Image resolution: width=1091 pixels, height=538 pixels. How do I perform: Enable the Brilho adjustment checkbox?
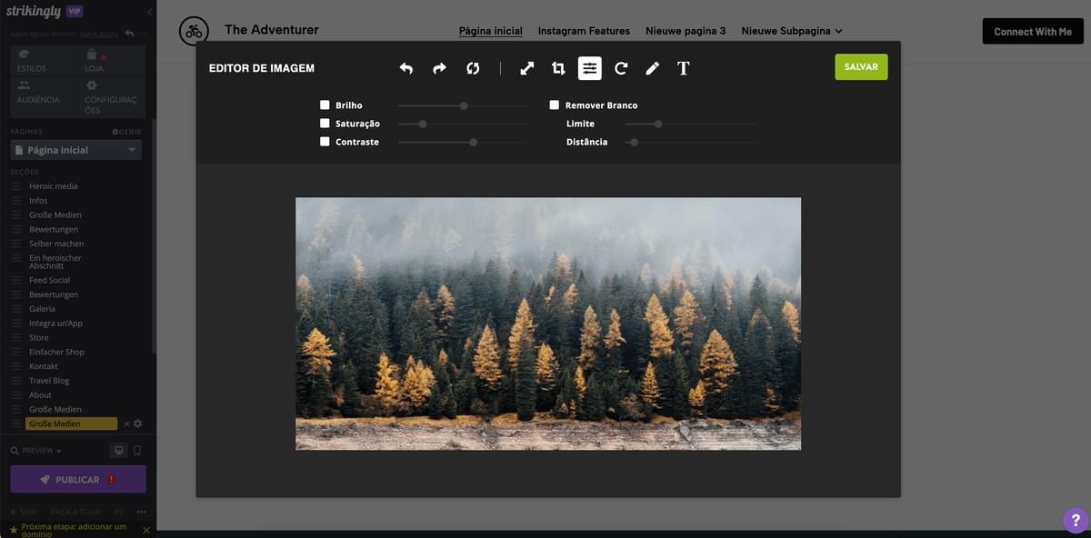click(323, 103)
